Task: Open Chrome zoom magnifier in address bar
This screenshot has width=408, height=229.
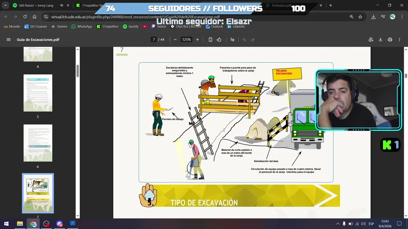Action: 352,17
